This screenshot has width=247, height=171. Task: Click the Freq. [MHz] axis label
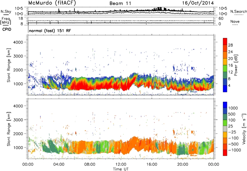pyautogui.click(x=6, y=21)
